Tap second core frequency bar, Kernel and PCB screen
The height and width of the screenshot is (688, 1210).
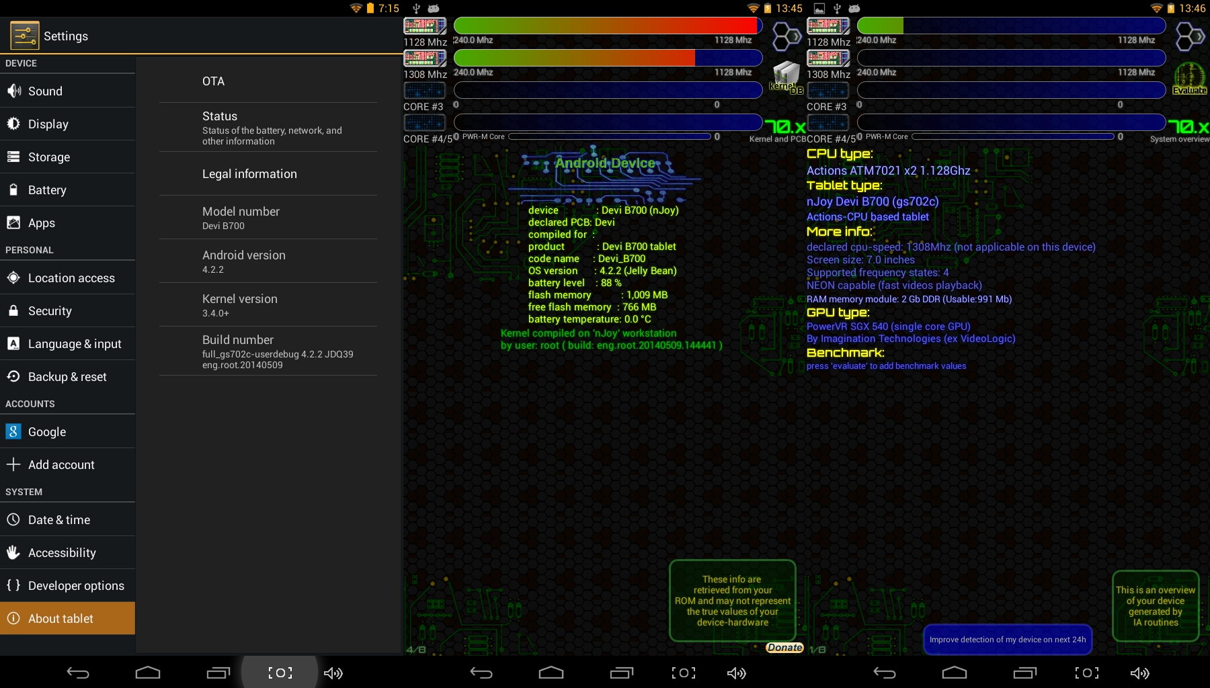pyautogui.click(x=608, y=58)
